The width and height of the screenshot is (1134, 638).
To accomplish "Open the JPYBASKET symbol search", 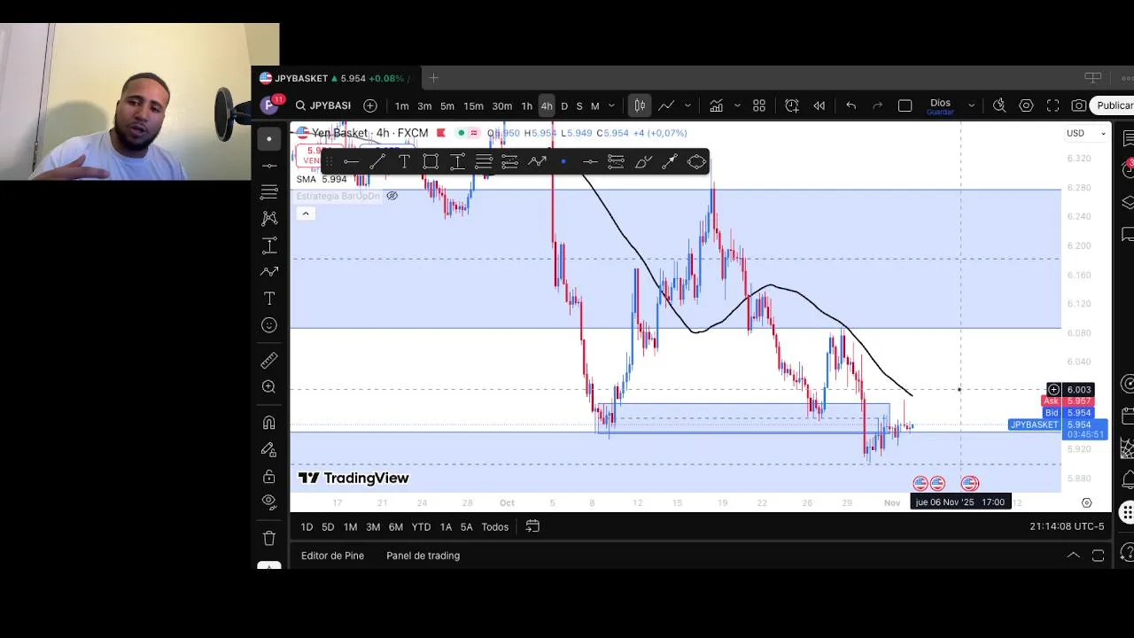I will (x=323, y=105).
